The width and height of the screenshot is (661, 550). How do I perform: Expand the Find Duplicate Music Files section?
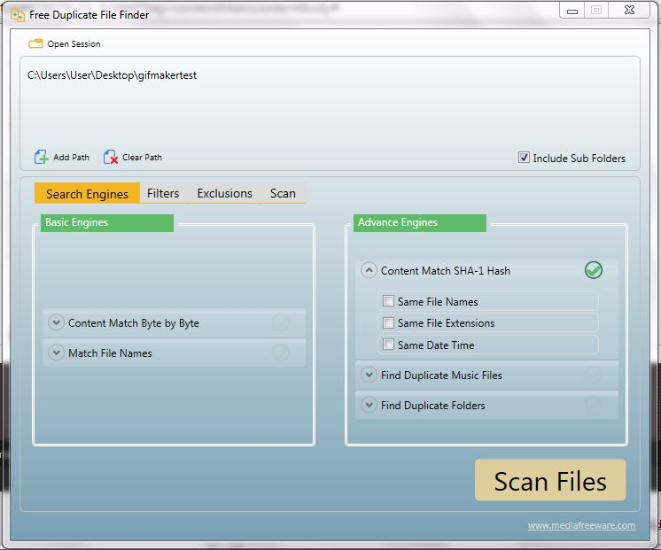click(x=369, y=376)
